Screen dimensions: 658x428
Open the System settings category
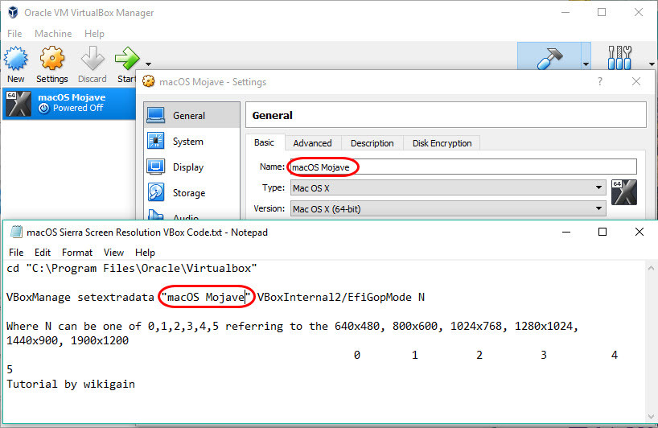click(x=191, y=142)
